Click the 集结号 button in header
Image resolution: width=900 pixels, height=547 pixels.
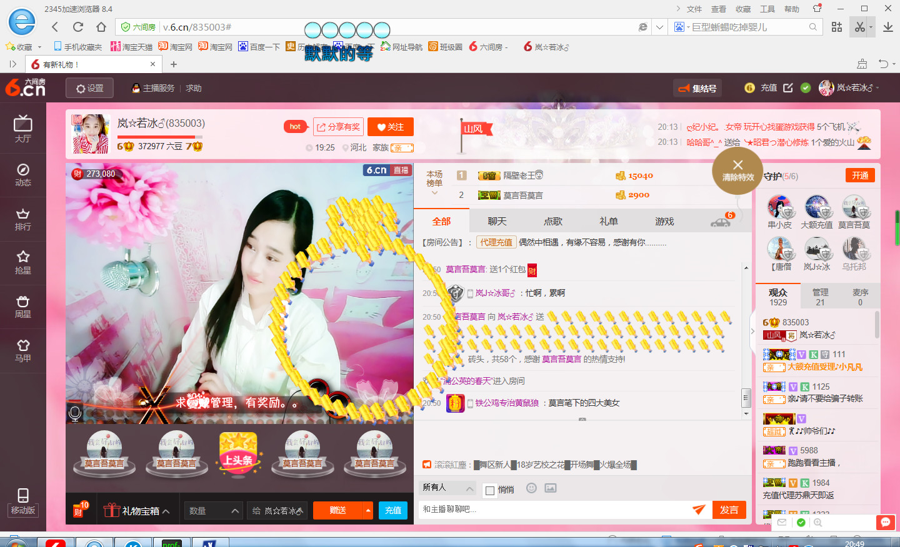(697, 88)
